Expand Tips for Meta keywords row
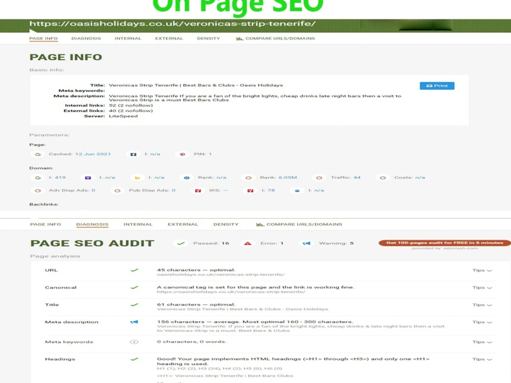 point(482,342)
